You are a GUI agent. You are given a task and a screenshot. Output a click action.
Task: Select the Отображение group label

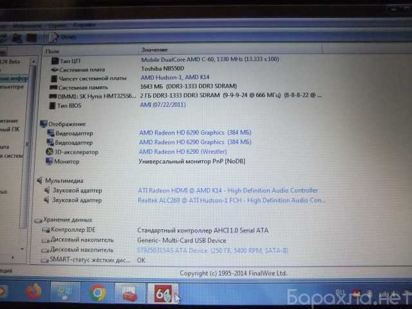(x=67, y=124)
